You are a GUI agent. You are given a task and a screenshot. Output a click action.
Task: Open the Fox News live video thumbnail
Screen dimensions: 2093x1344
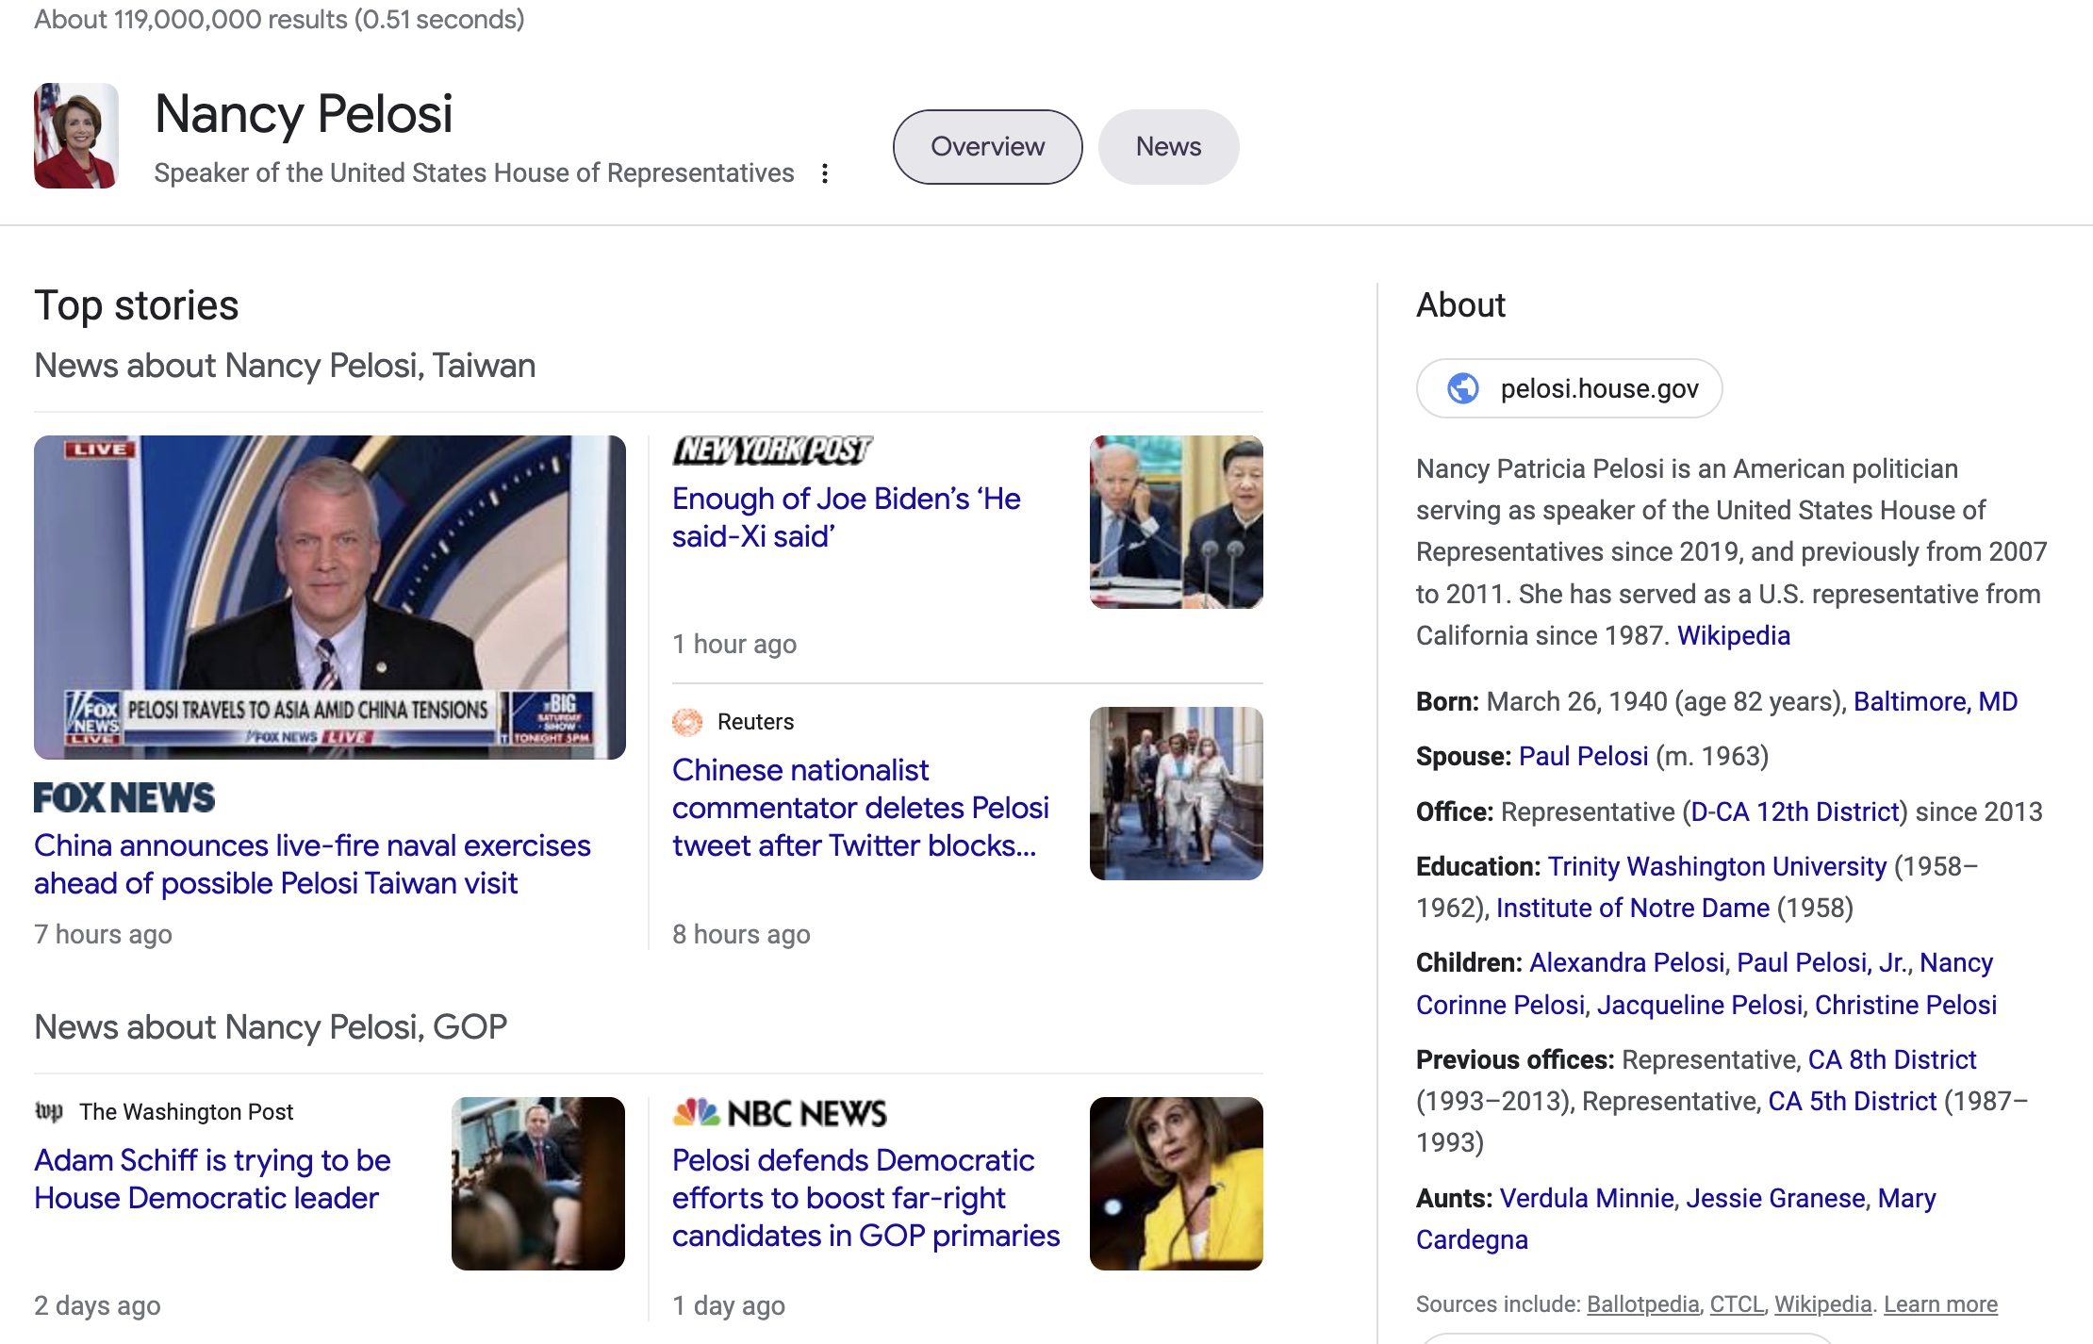330,598
